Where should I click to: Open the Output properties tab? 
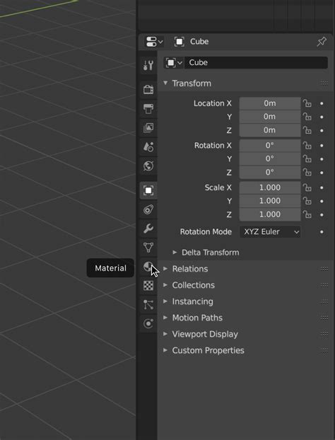pos(148,109)
